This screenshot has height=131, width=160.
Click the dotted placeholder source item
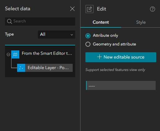pyautogui.click(x=121, y=85)
